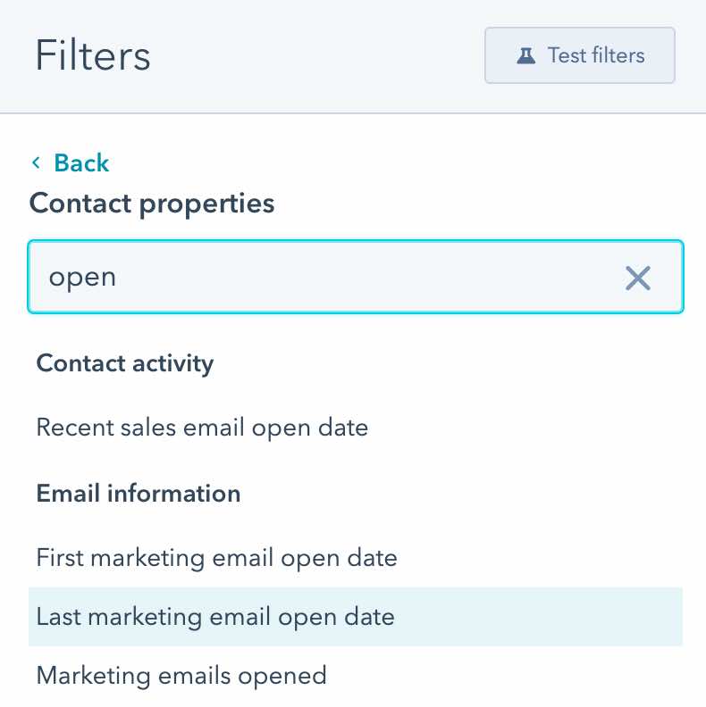This screenshot has width=706, height=707.
Task: Click the Email information group header
Action: tap(138, 494)
